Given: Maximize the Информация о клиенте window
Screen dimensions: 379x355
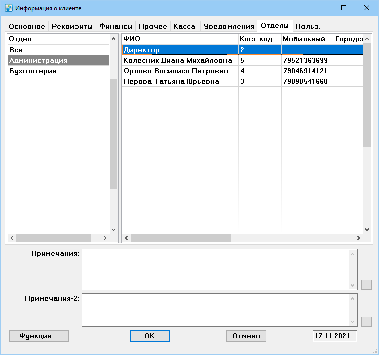Looking at the screenshot, I should click(344, 8).
